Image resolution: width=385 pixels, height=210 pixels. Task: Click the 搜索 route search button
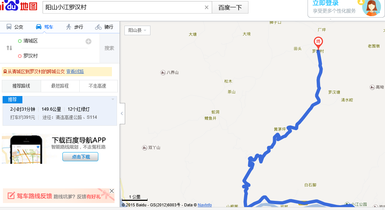click(109, 48)
